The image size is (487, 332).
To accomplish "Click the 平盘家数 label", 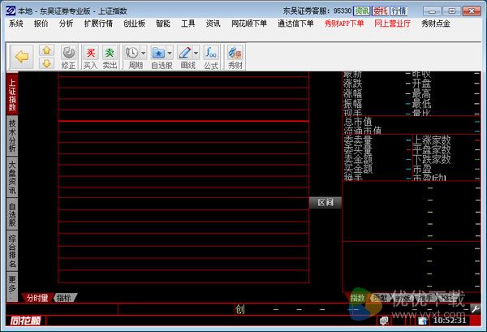I will click(x=432, y=150).
